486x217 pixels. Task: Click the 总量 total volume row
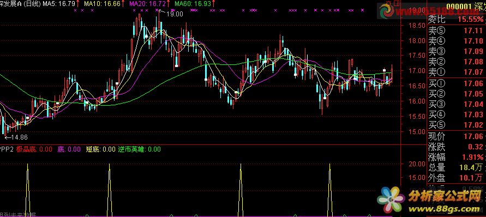(455, 168)
